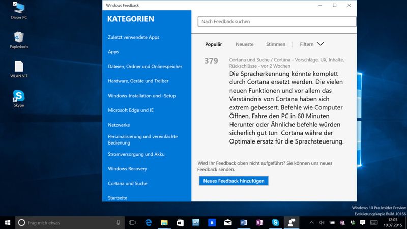Open the blue lock app on taskbar
The width and height of the screenshot is (407, 229).
(212, 223)
